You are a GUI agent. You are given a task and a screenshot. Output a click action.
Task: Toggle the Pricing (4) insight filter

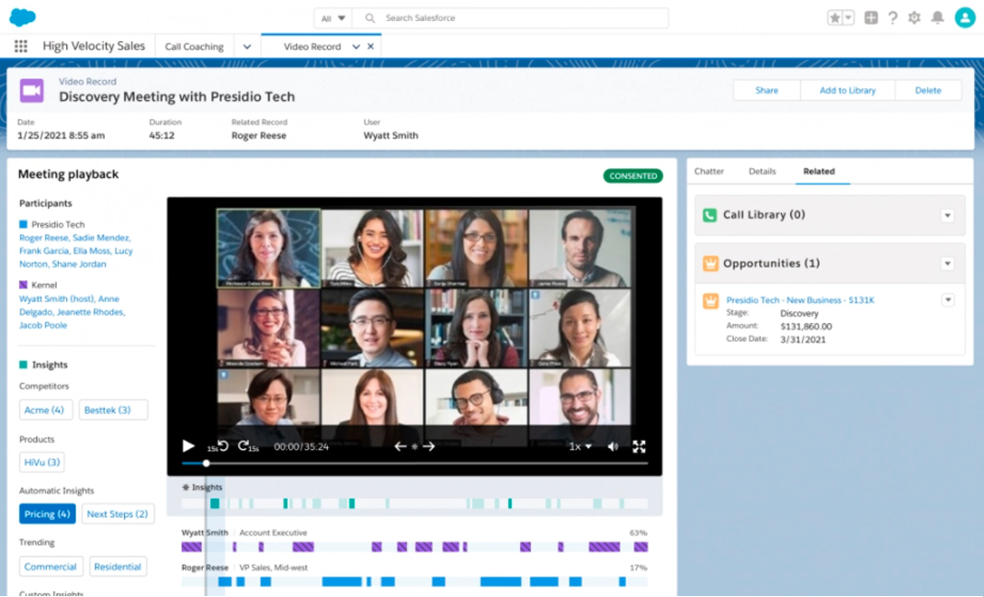(x=47, y=513)
